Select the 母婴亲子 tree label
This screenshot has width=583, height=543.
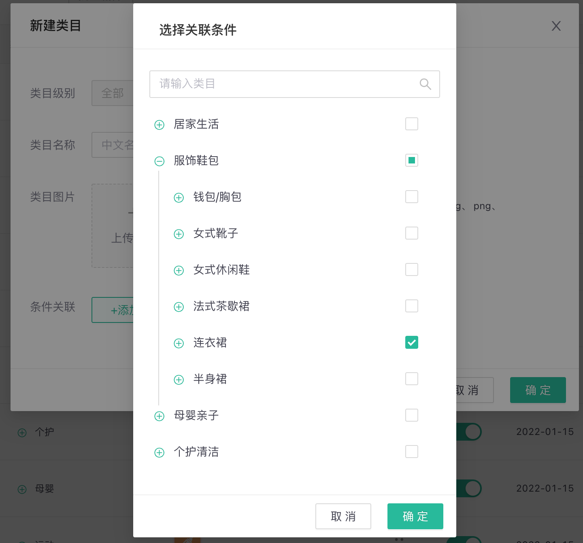[x=196, y=416]
